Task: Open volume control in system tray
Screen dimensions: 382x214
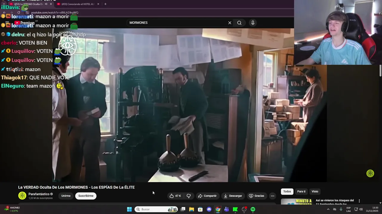Action: tap(361, 209)
